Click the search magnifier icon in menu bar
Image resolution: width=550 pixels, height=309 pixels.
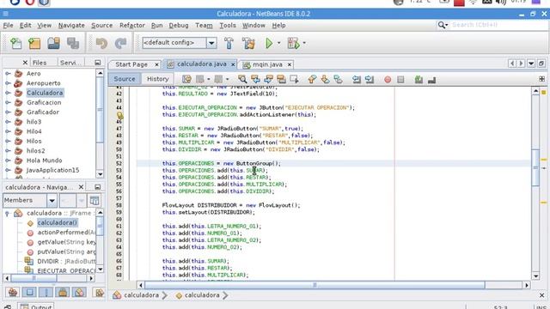(443, 25)
